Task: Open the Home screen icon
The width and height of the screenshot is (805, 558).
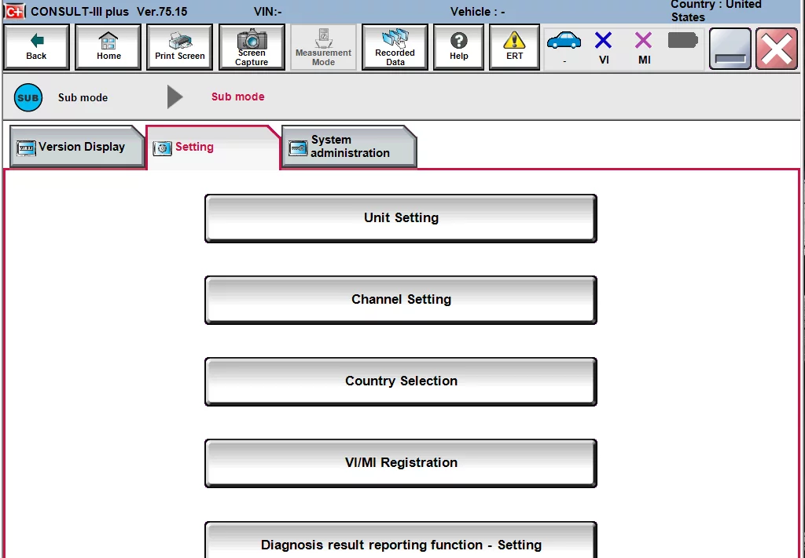Action: tap(108, 46)
